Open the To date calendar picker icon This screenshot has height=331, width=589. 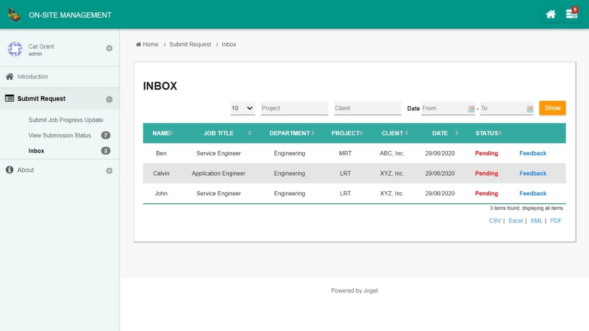point(530,109)
